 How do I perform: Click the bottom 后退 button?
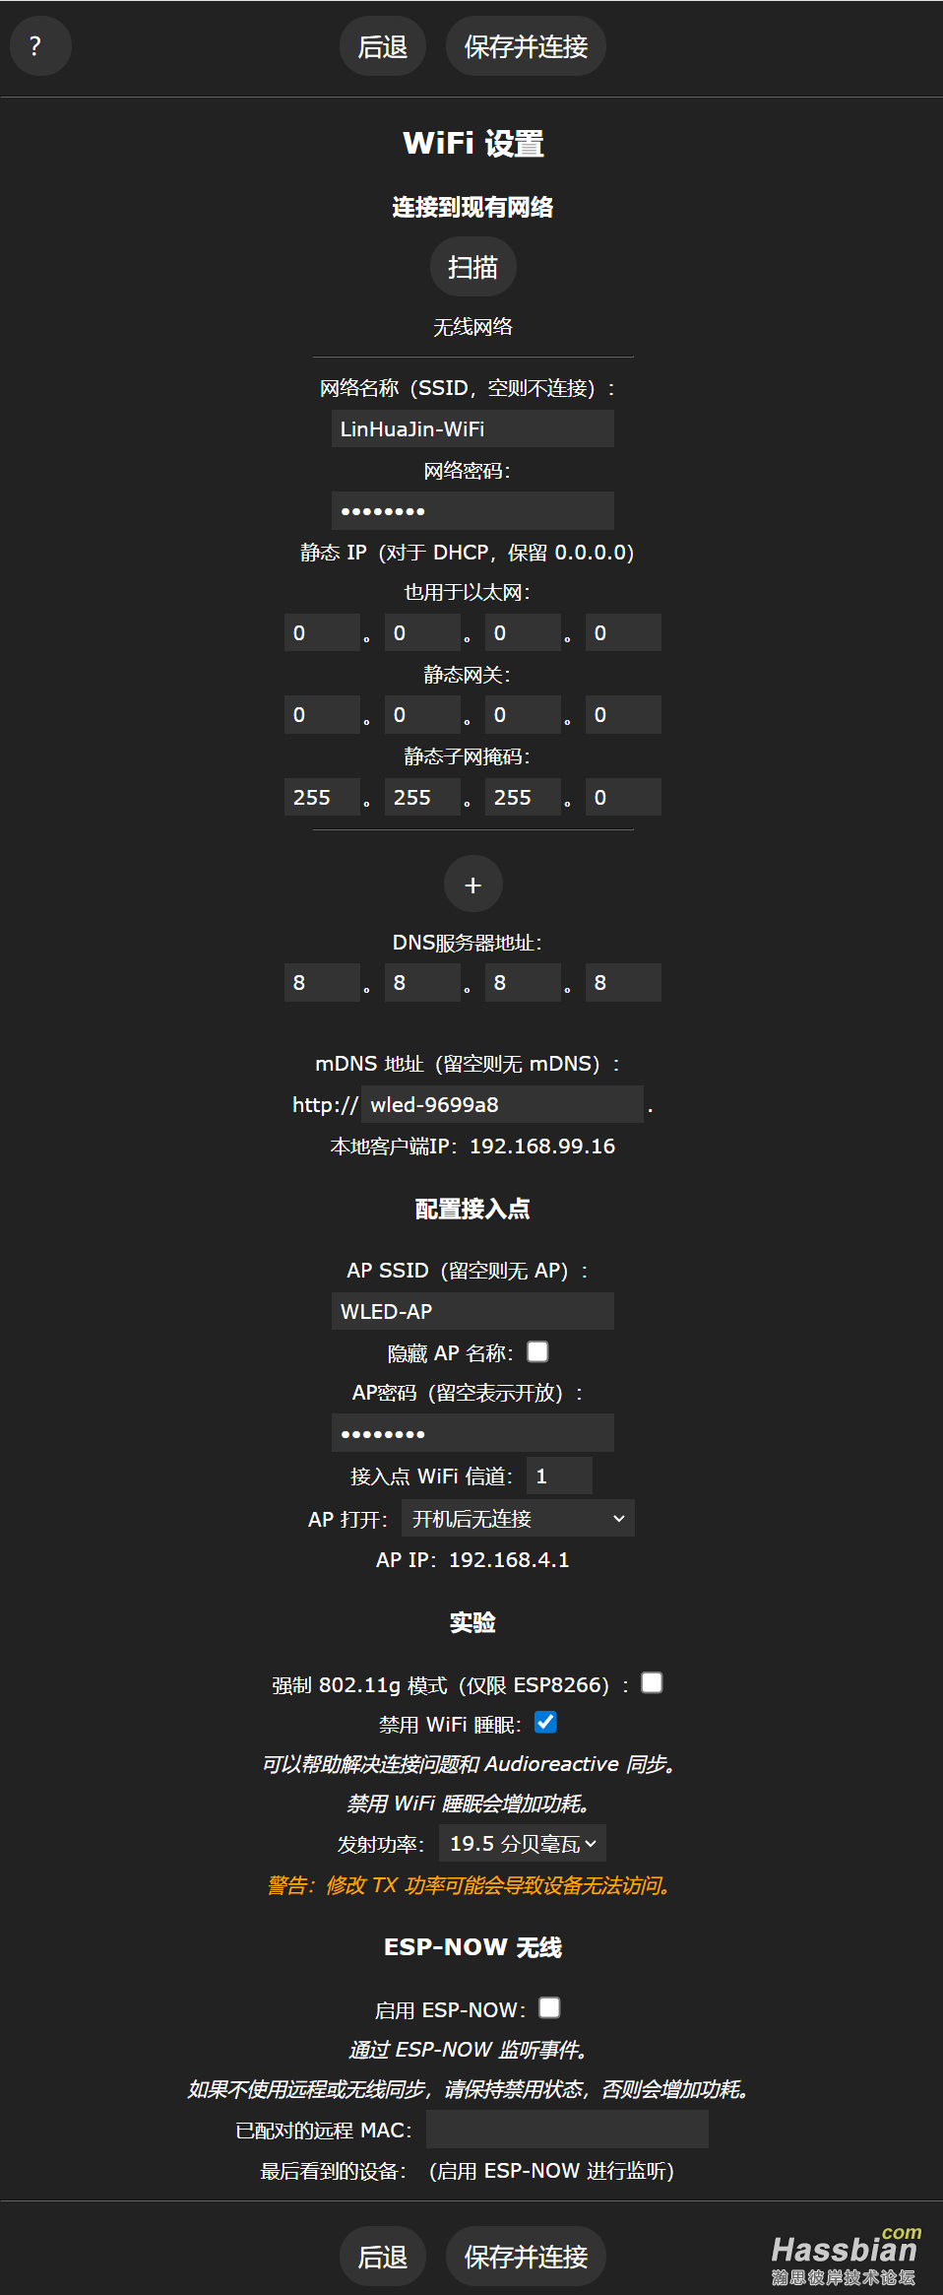[x=382, y=2256]
